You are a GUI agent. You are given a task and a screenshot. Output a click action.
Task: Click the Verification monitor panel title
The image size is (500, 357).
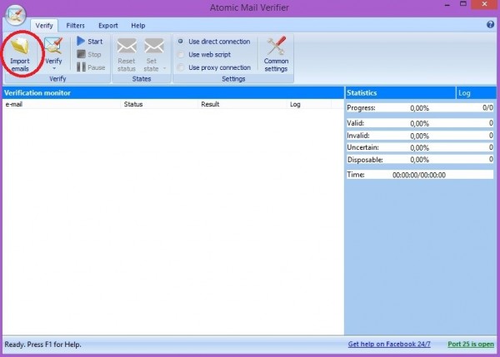(x=37, y=93)
